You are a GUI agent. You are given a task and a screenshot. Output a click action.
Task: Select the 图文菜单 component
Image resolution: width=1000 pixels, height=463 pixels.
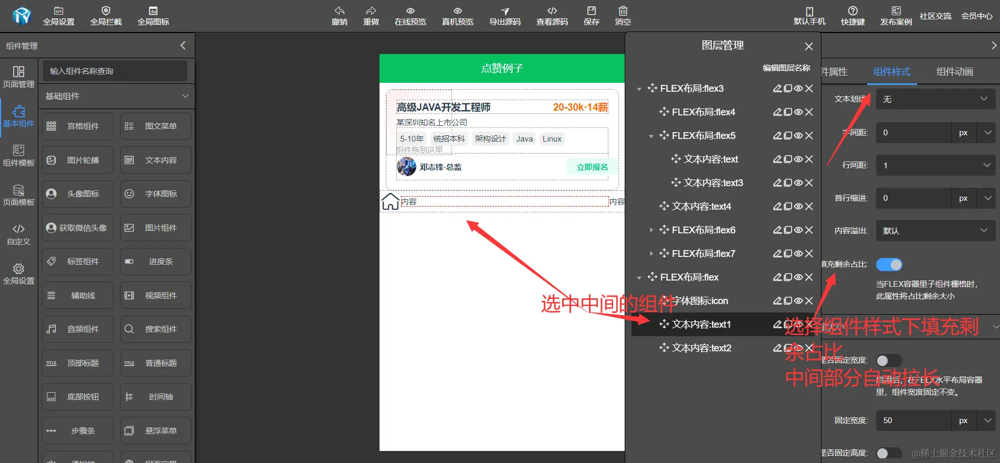156,126
